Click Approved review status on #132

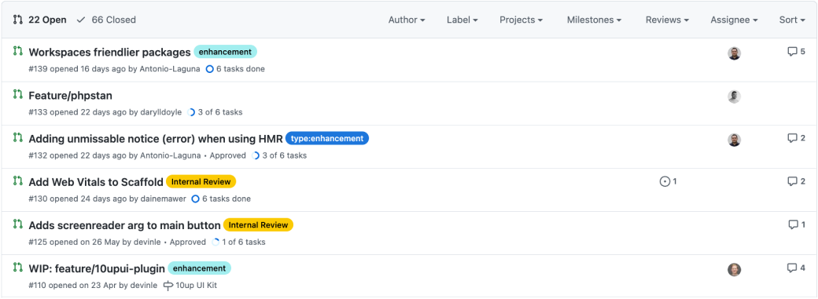pyautogui.click(x=227, y=155)
